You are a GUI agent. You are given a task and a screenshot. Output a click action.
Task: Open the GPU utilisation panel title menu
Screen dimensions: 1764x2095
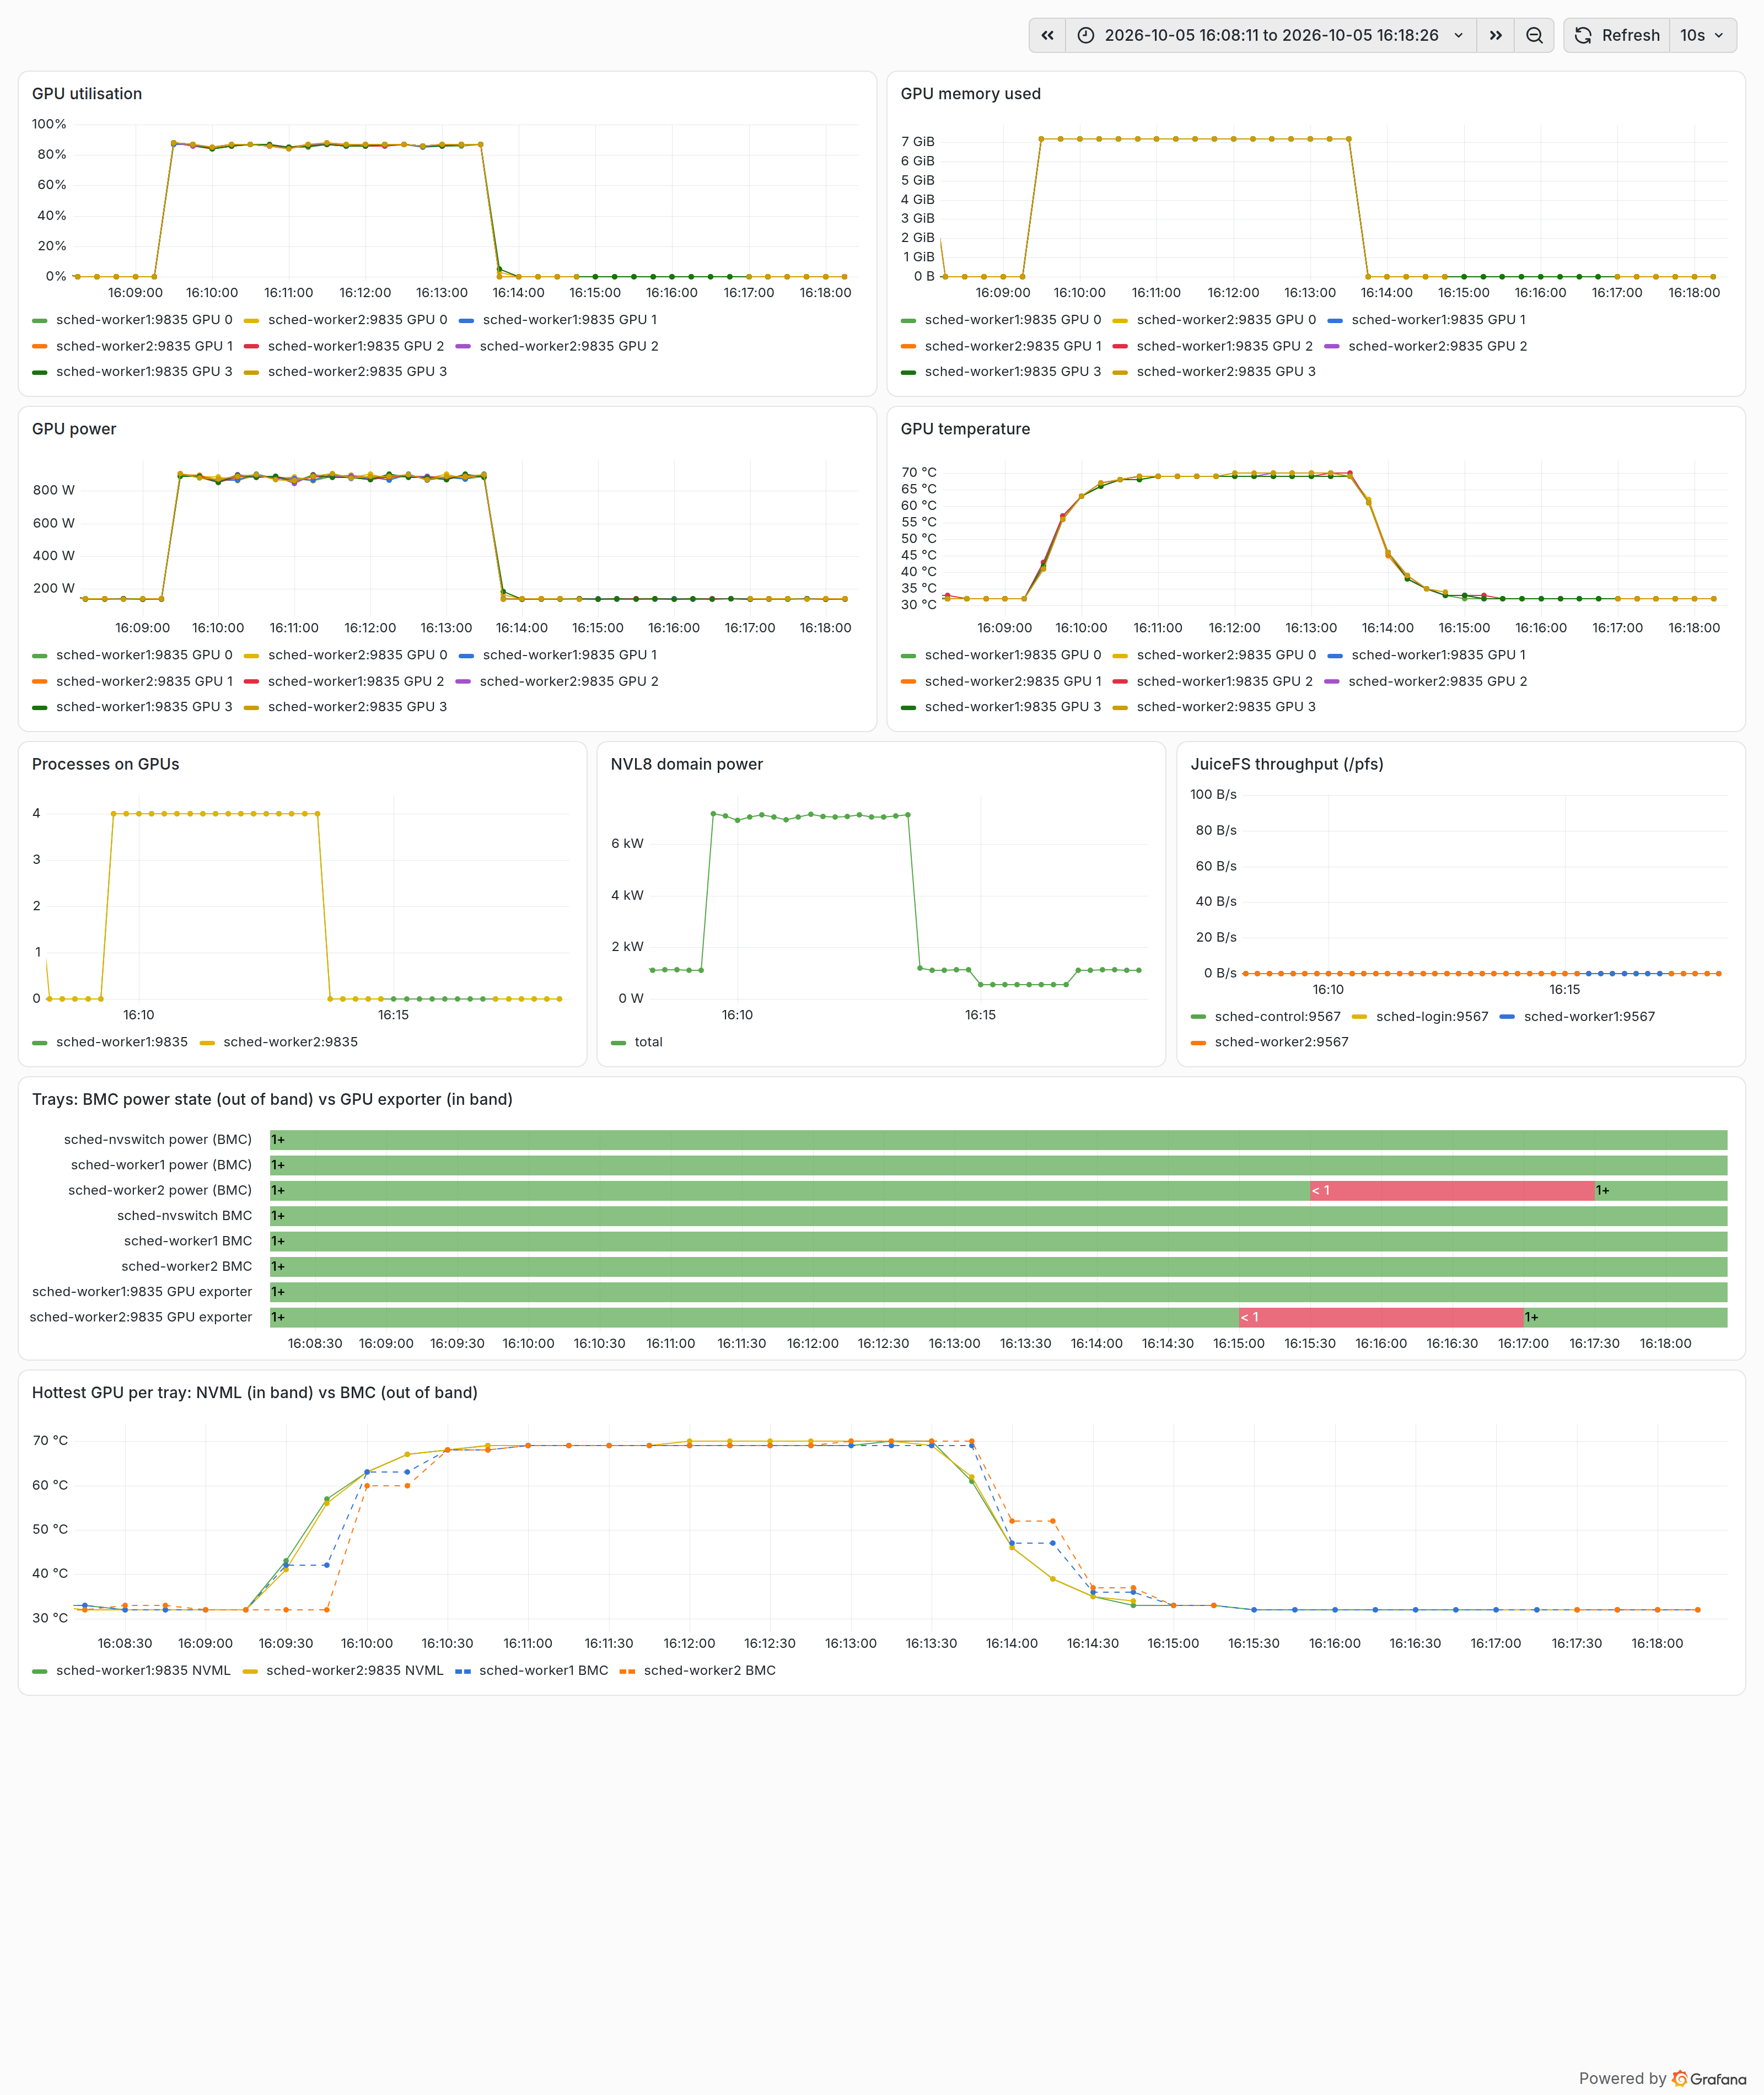click(87, 94)
